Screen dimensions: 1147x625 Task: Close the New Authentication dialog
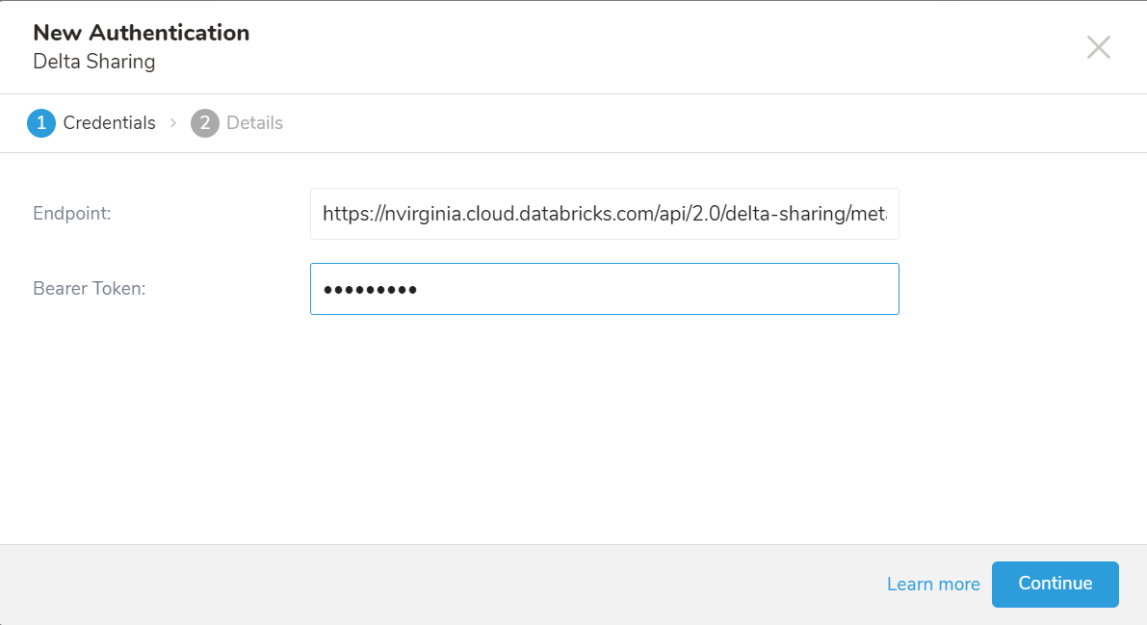pos(1099,47)
